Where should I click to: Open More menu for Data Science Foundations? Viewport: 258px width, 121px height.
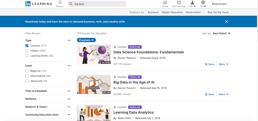point(224,64)
